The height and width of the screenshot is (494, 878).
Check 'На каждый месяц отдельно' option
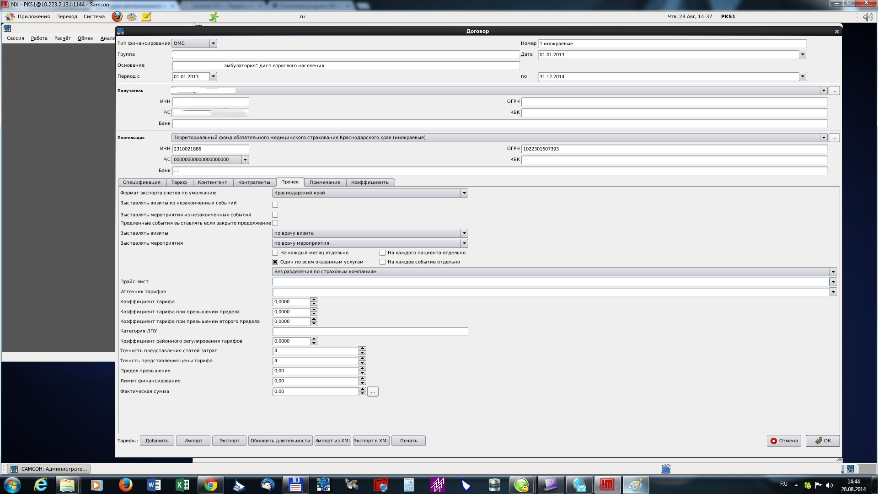pyautogui.click(x=275, y=252)
